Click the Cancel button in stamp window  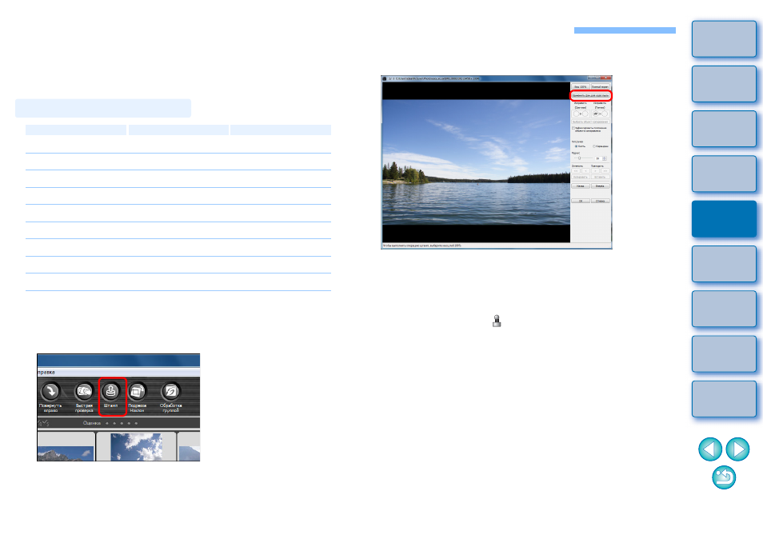(600, 201)
